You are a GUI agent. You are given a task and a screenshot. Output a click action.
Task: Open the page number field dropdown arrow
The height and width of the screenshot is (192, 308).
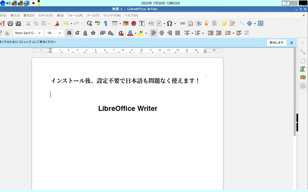coord(164,24)
